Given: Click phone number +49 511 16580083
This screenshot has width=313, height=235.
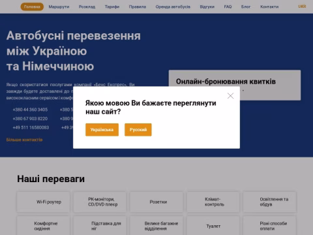Looking at the screenshot, I should coord(31,127).
